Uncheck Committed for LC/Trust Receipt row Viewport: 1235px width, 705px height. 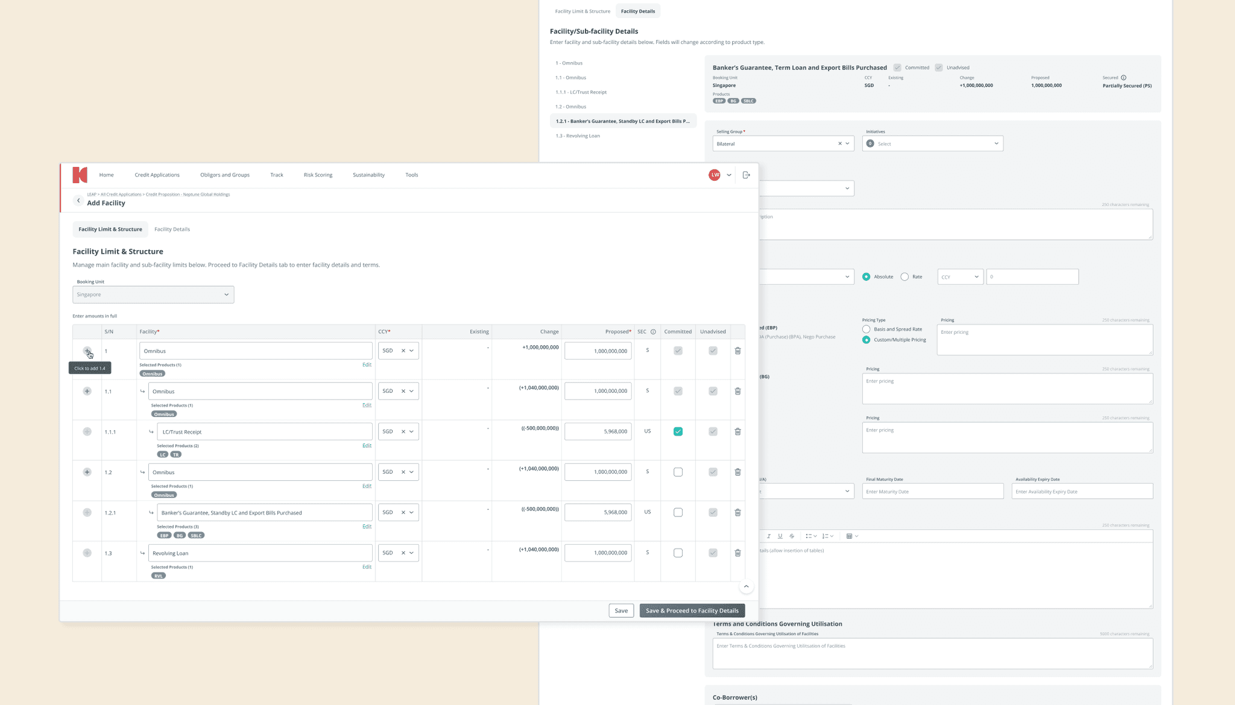click(678, 431)
